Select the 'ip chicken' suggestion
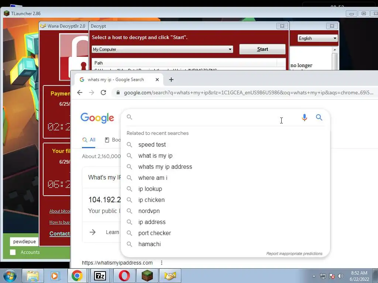The image size is (378, 283). (225, 200)
